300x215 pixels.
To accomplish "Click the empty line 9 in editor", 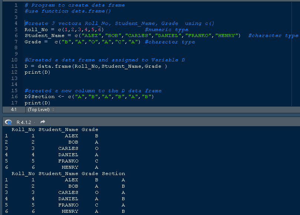I will pos(111,54).
